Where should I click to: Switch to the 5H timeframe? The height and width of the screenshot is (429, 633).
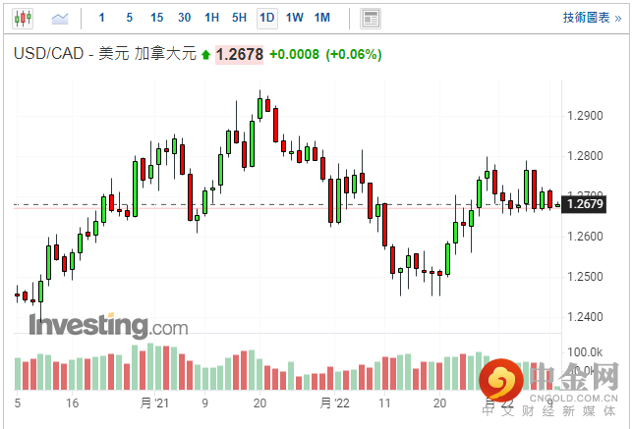240,18
